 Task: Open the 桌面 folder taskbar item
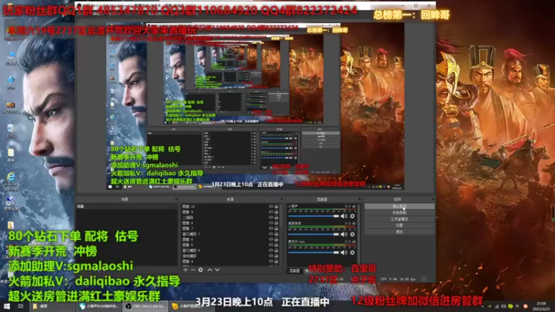(x=51, y=306)
